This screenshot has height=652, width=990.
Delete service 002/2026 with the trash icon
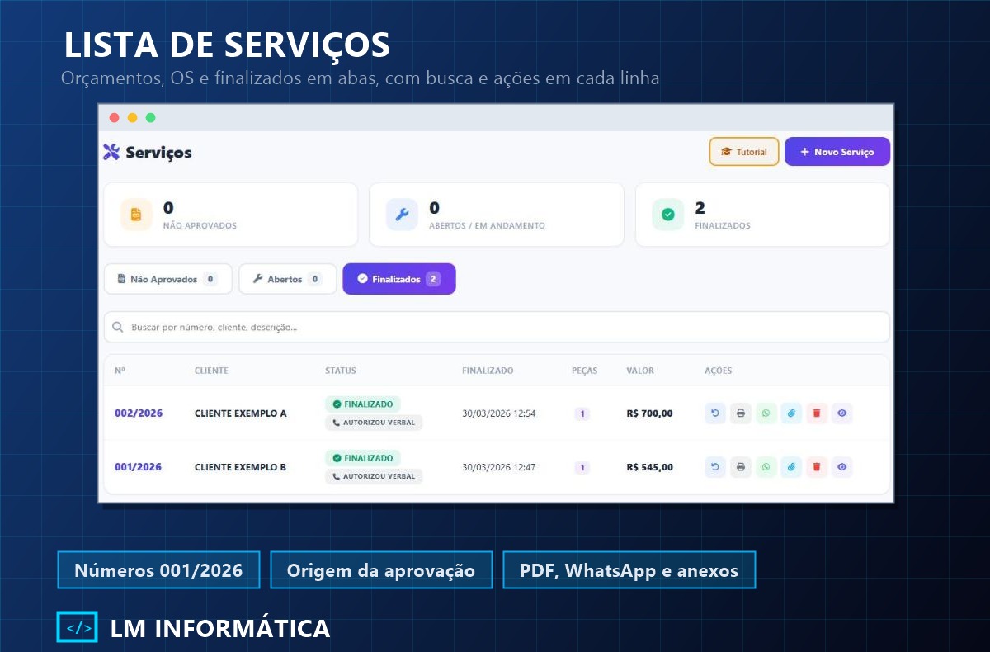817,413
